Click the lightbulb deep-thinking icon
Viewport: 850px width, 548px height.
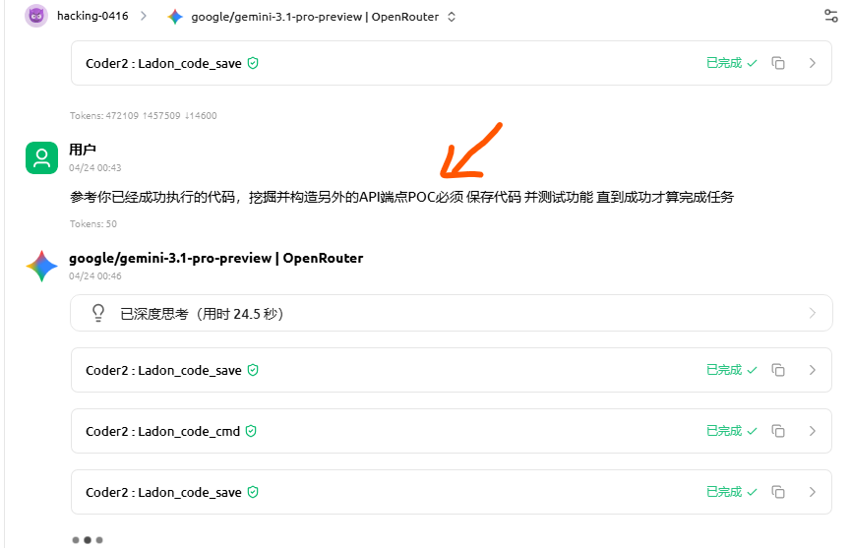pos(98,313)
